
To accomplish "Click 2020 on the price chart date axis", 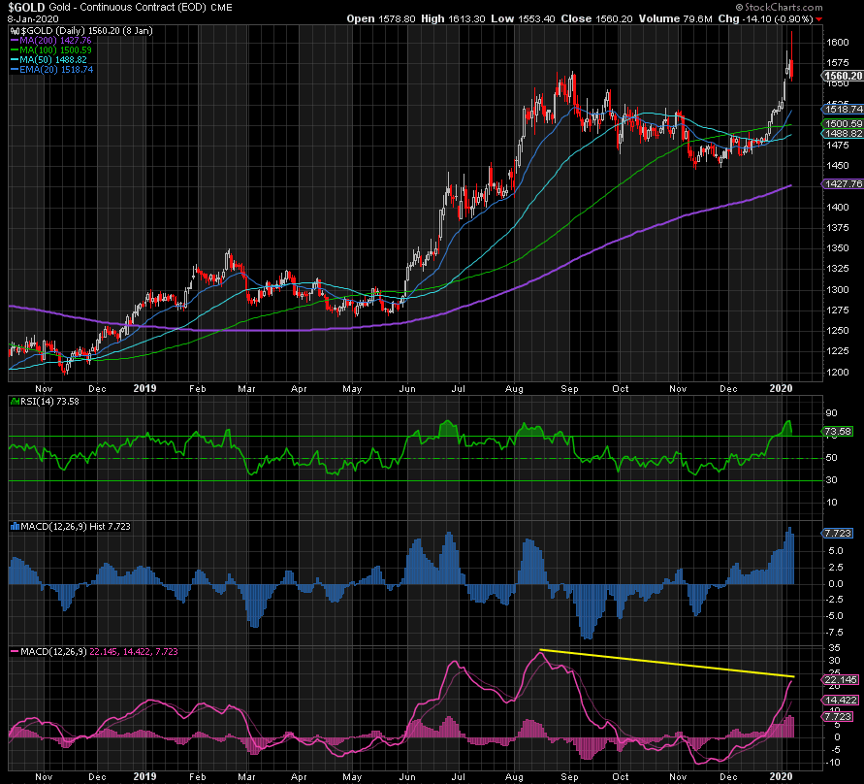I will pyautogui.click(x=781, y=389).
